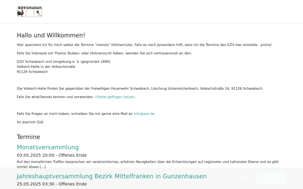Click the 'Ihr Joachim Süß' signature
Screen dimensions: 303x189
pos(30,122)
